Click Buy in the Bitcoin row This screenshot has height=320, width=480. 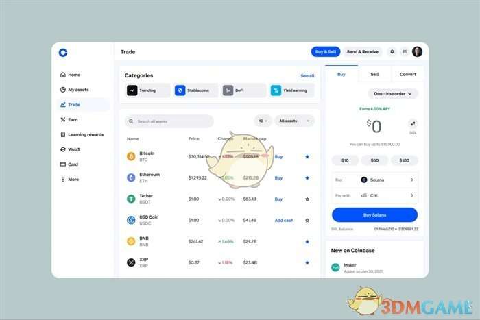(x=278, y=157)
